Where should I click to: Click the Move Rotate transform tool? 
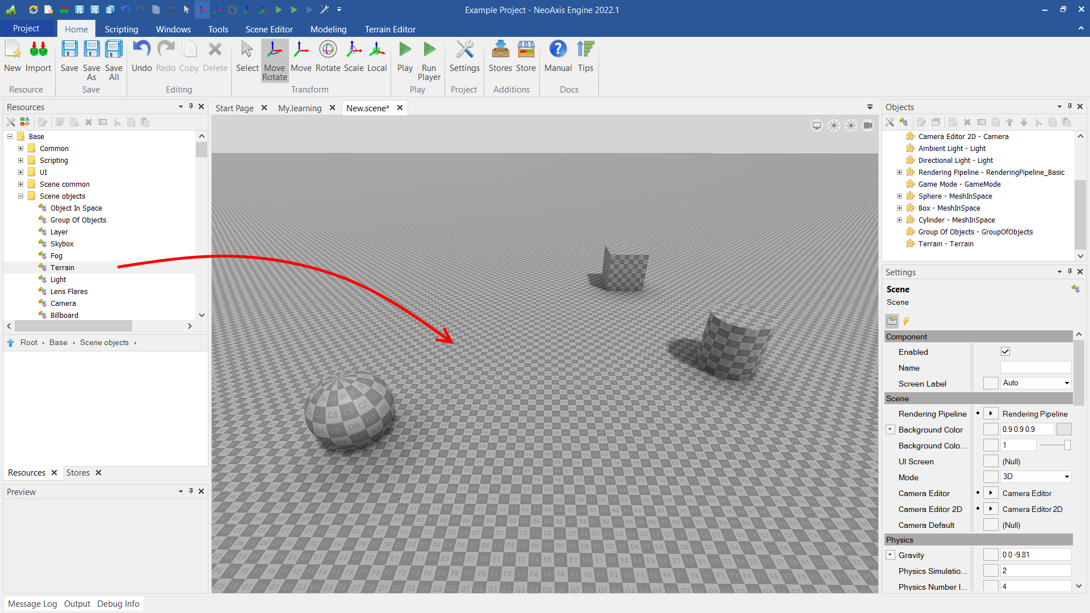click(274, 60)
